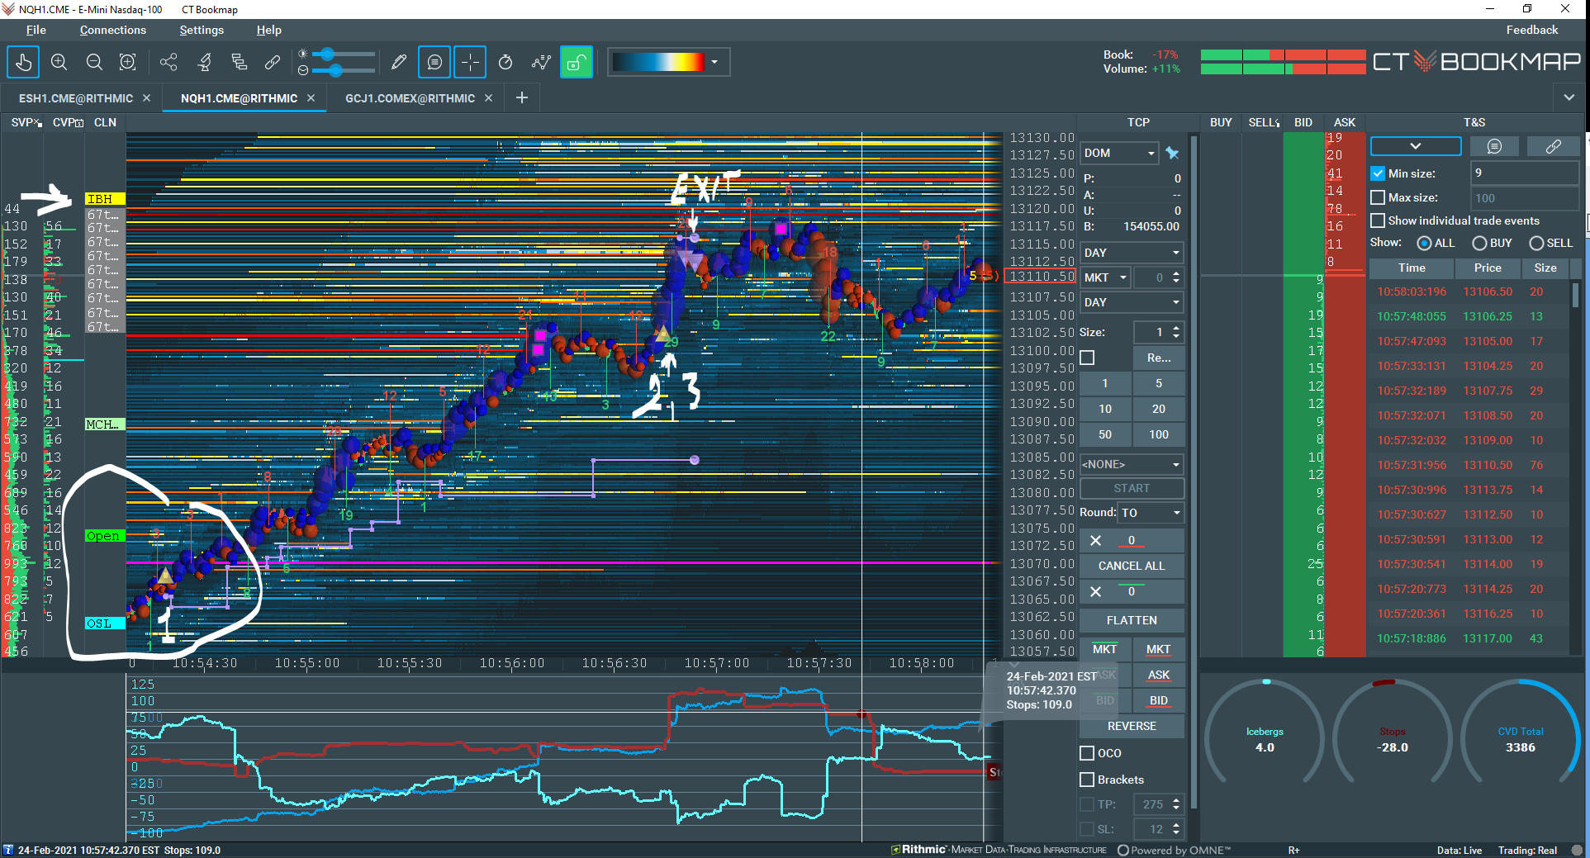Viewport: 1590px width, 858px height.
Task: Enable the Max size checkbox
Action: [1378, 197]
